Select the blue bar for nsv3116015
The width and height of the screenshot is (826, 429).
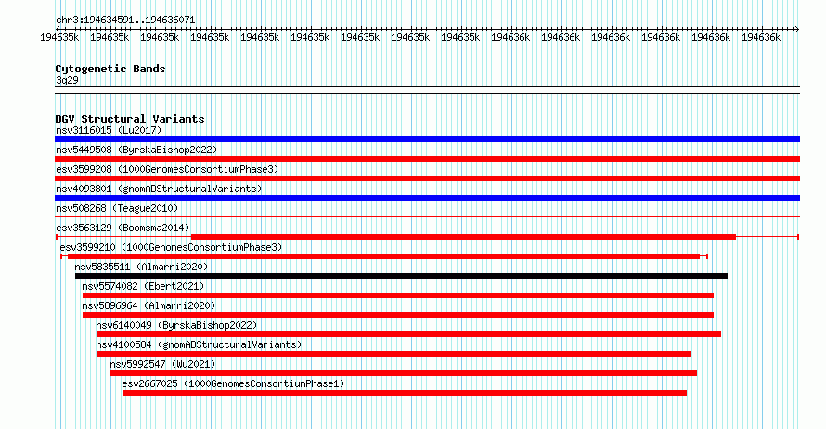[427, 139]
